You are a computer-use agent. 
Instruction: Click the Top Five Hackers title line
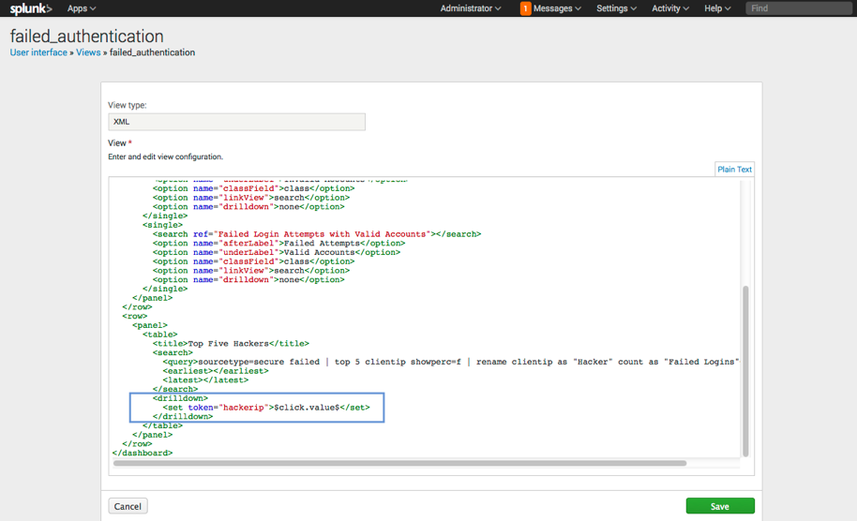(231, 344)
